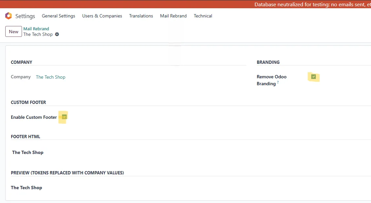The height and width of the screenshot is (203, 371).
Task: Click the Enable Custom Footer label
Action: [34, 117]
